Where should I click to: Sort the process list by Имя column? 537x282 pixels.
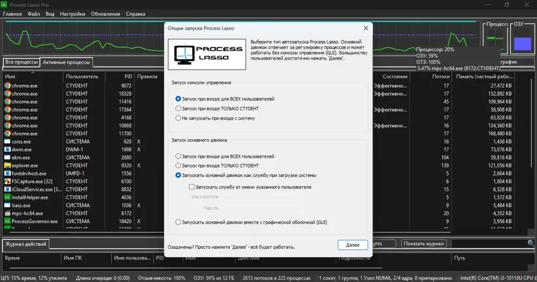(x=33, y=76)
